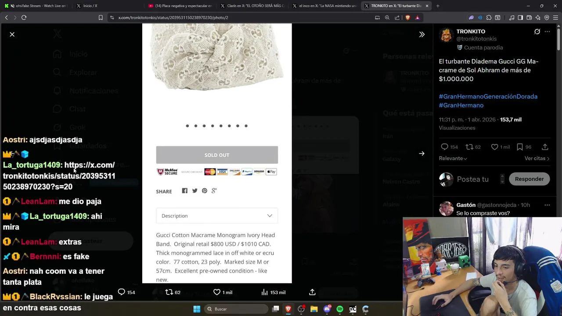Open Discord from the taskbar
562x316 pixels.
click(x=327, y=309)
